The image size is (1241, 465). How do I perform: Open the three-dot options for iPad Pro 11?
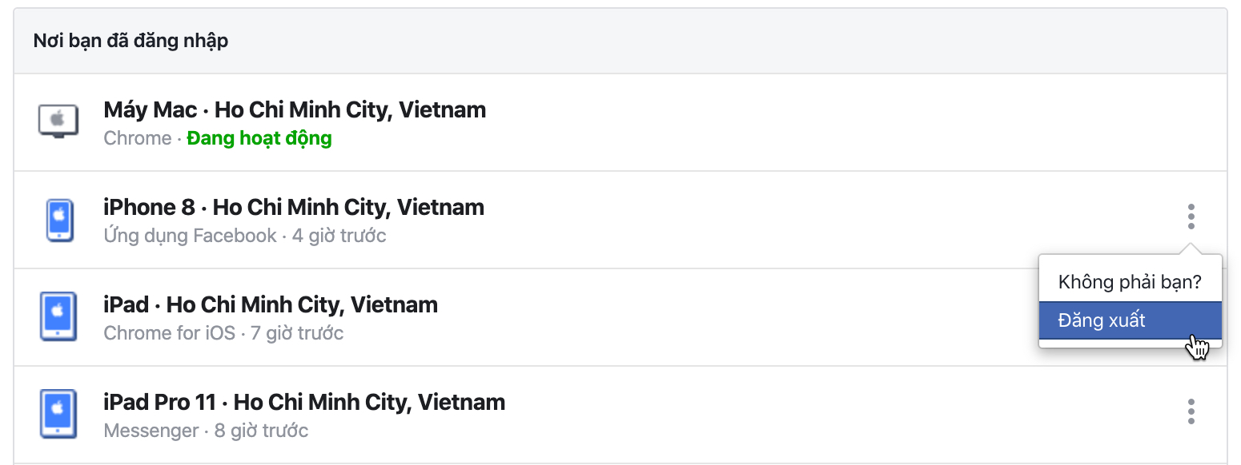(1191, 411)
